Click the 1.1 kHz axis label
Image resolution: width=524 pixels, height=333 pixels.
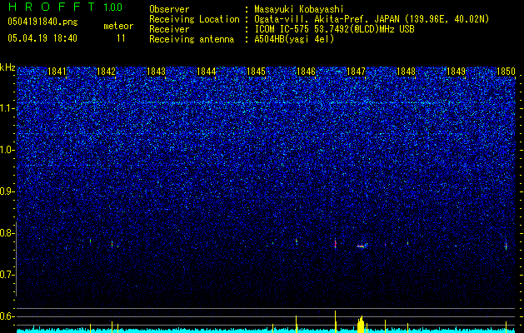tap(7, 108)
